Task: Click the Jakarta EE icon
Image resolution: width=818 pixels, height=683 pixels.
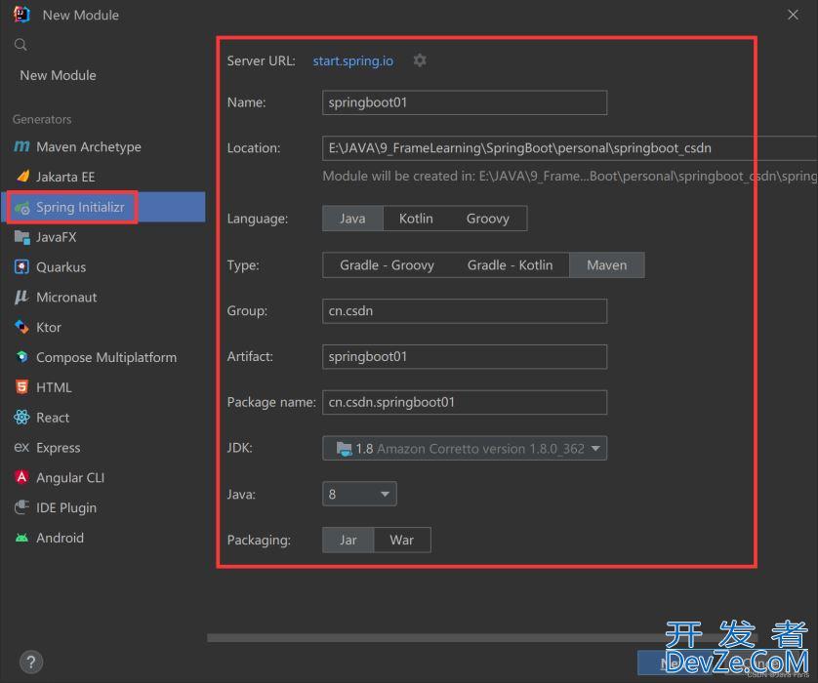Action: click(x=22, y=177)
